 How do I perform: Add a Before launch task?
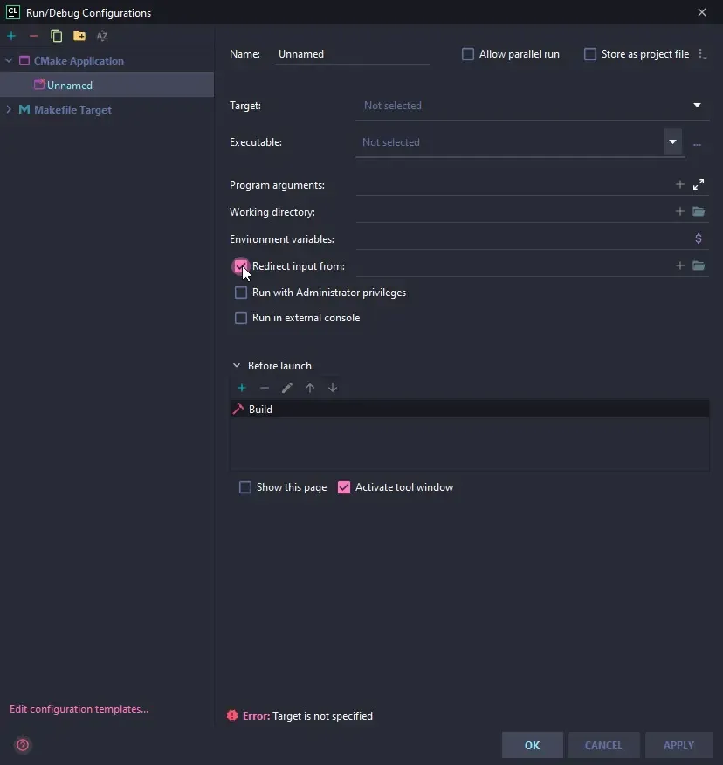(x=242, y=388)
